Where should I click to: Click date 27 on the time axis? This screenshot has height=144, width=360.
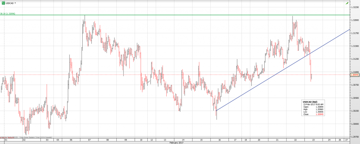click(346, 139)
